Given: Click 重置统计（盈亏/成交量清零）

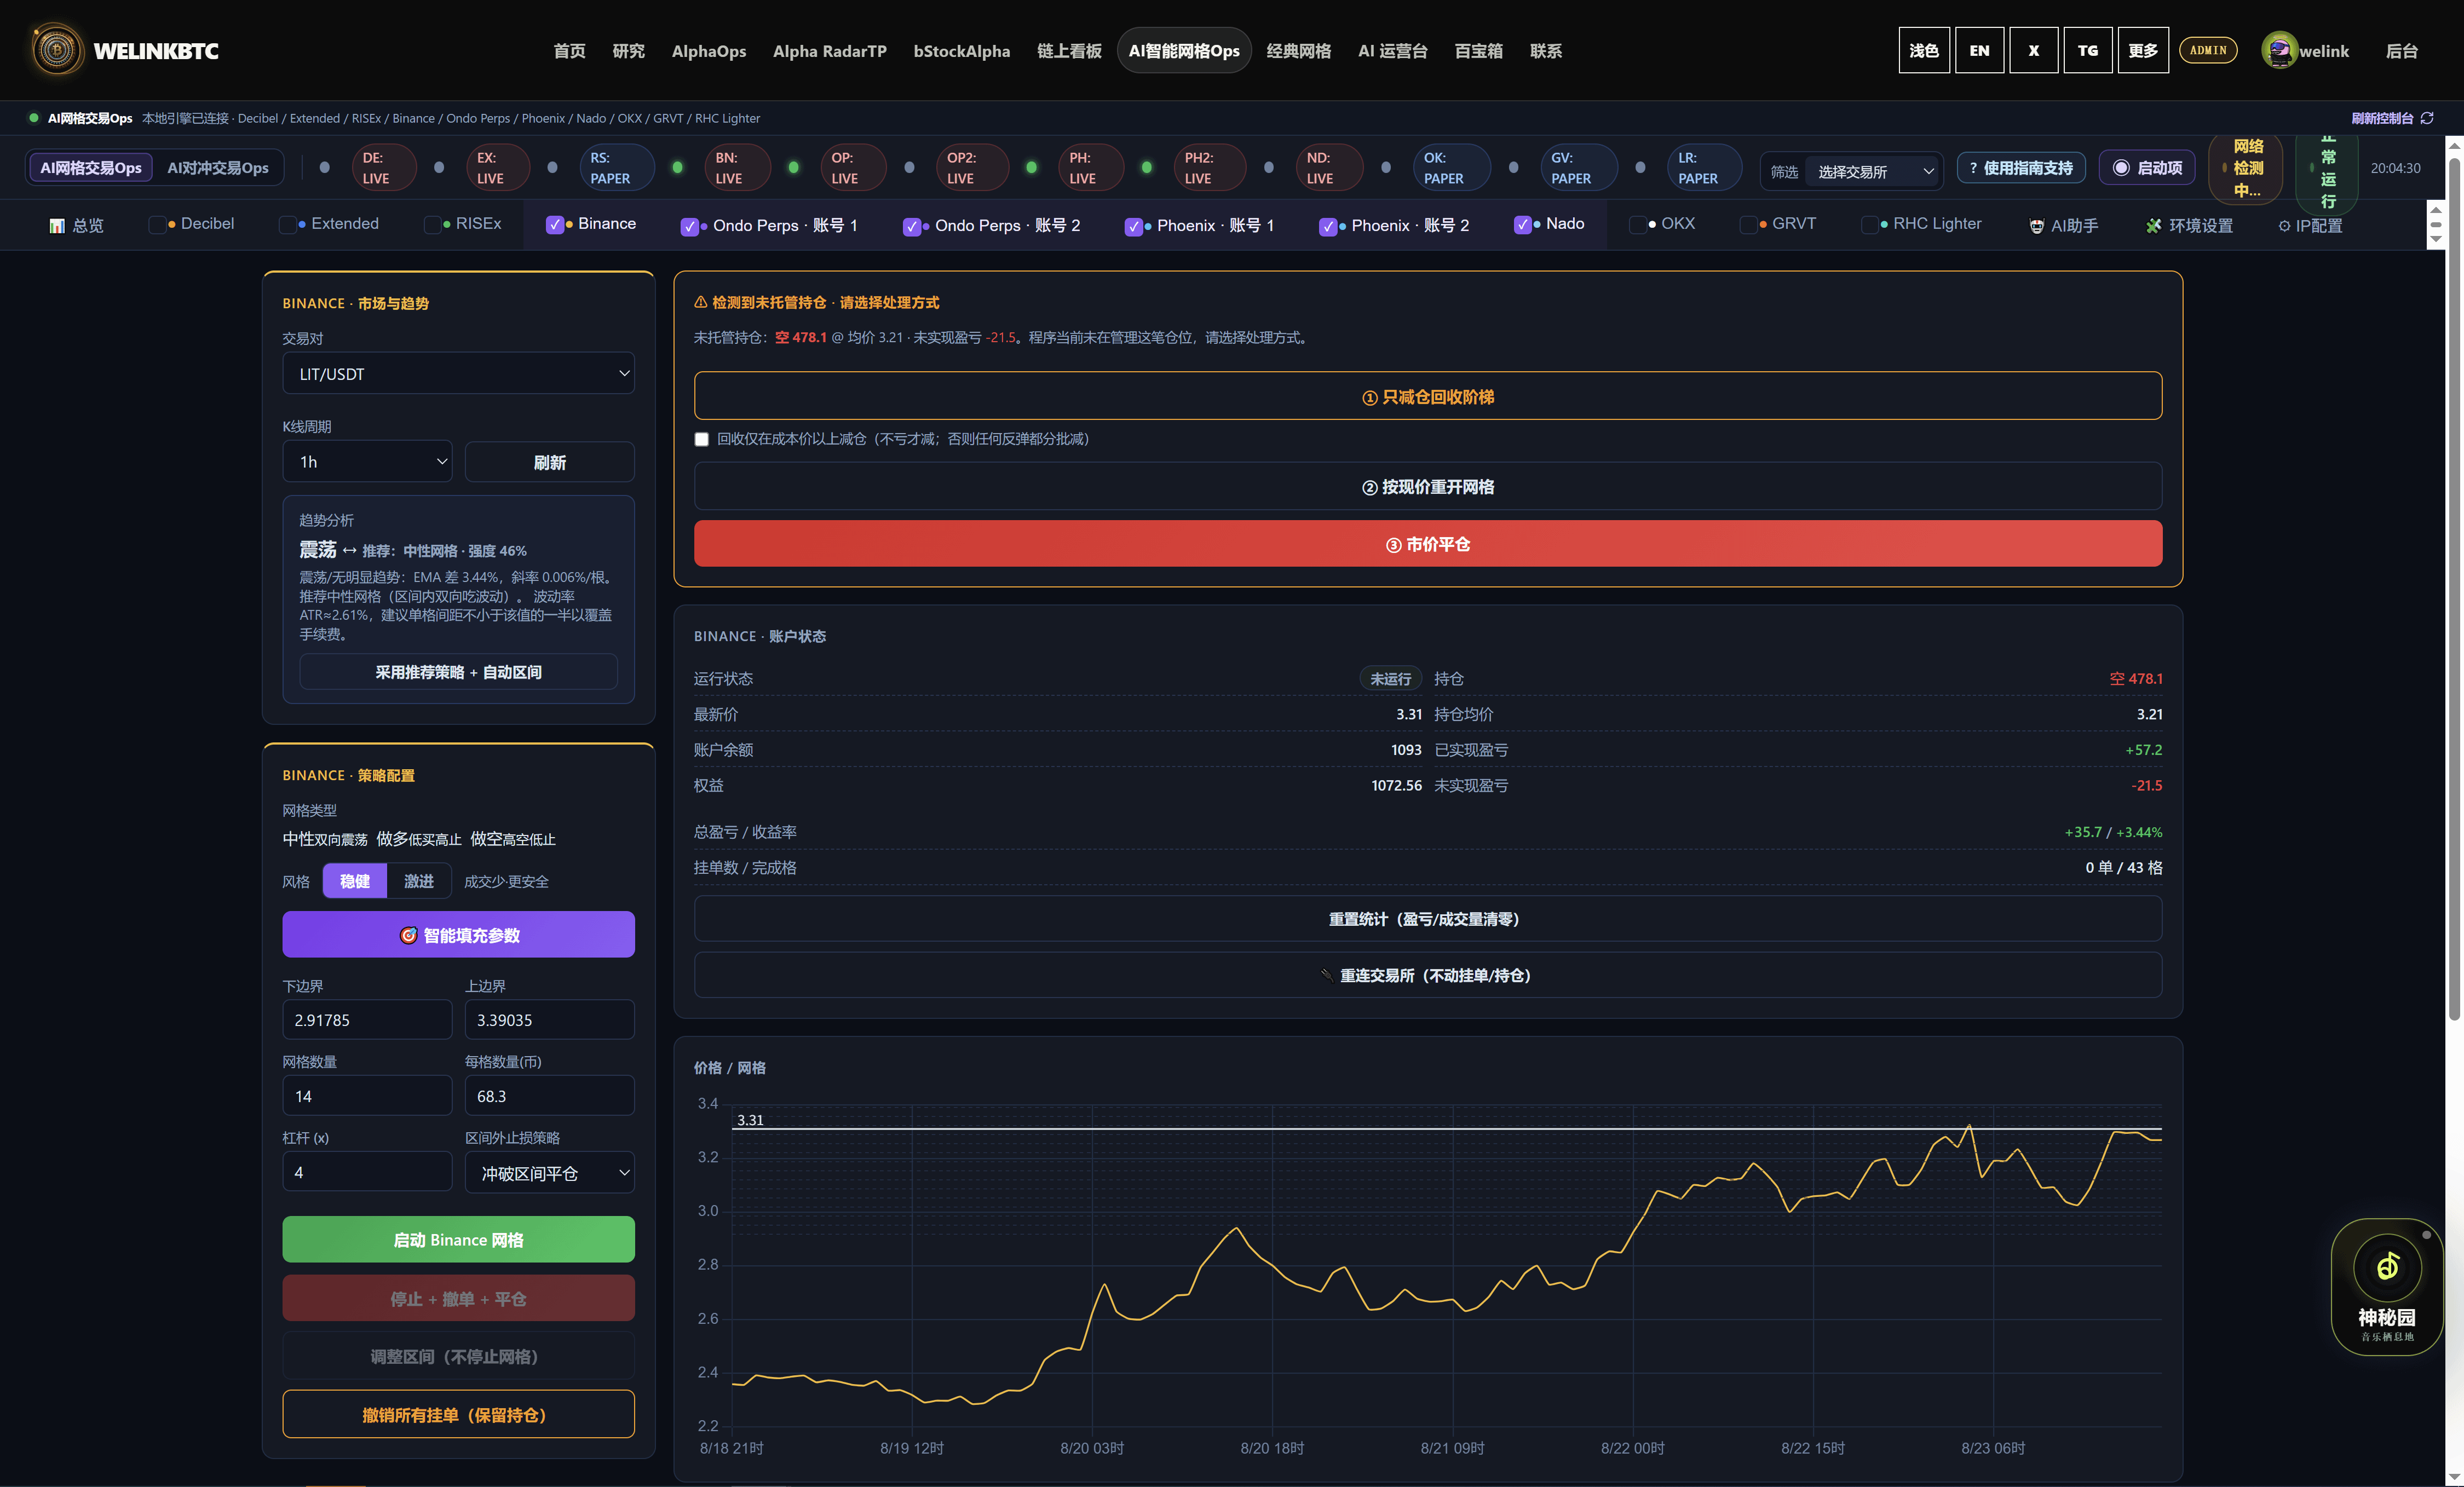Looking at the screenshot, I should 1428,919.
